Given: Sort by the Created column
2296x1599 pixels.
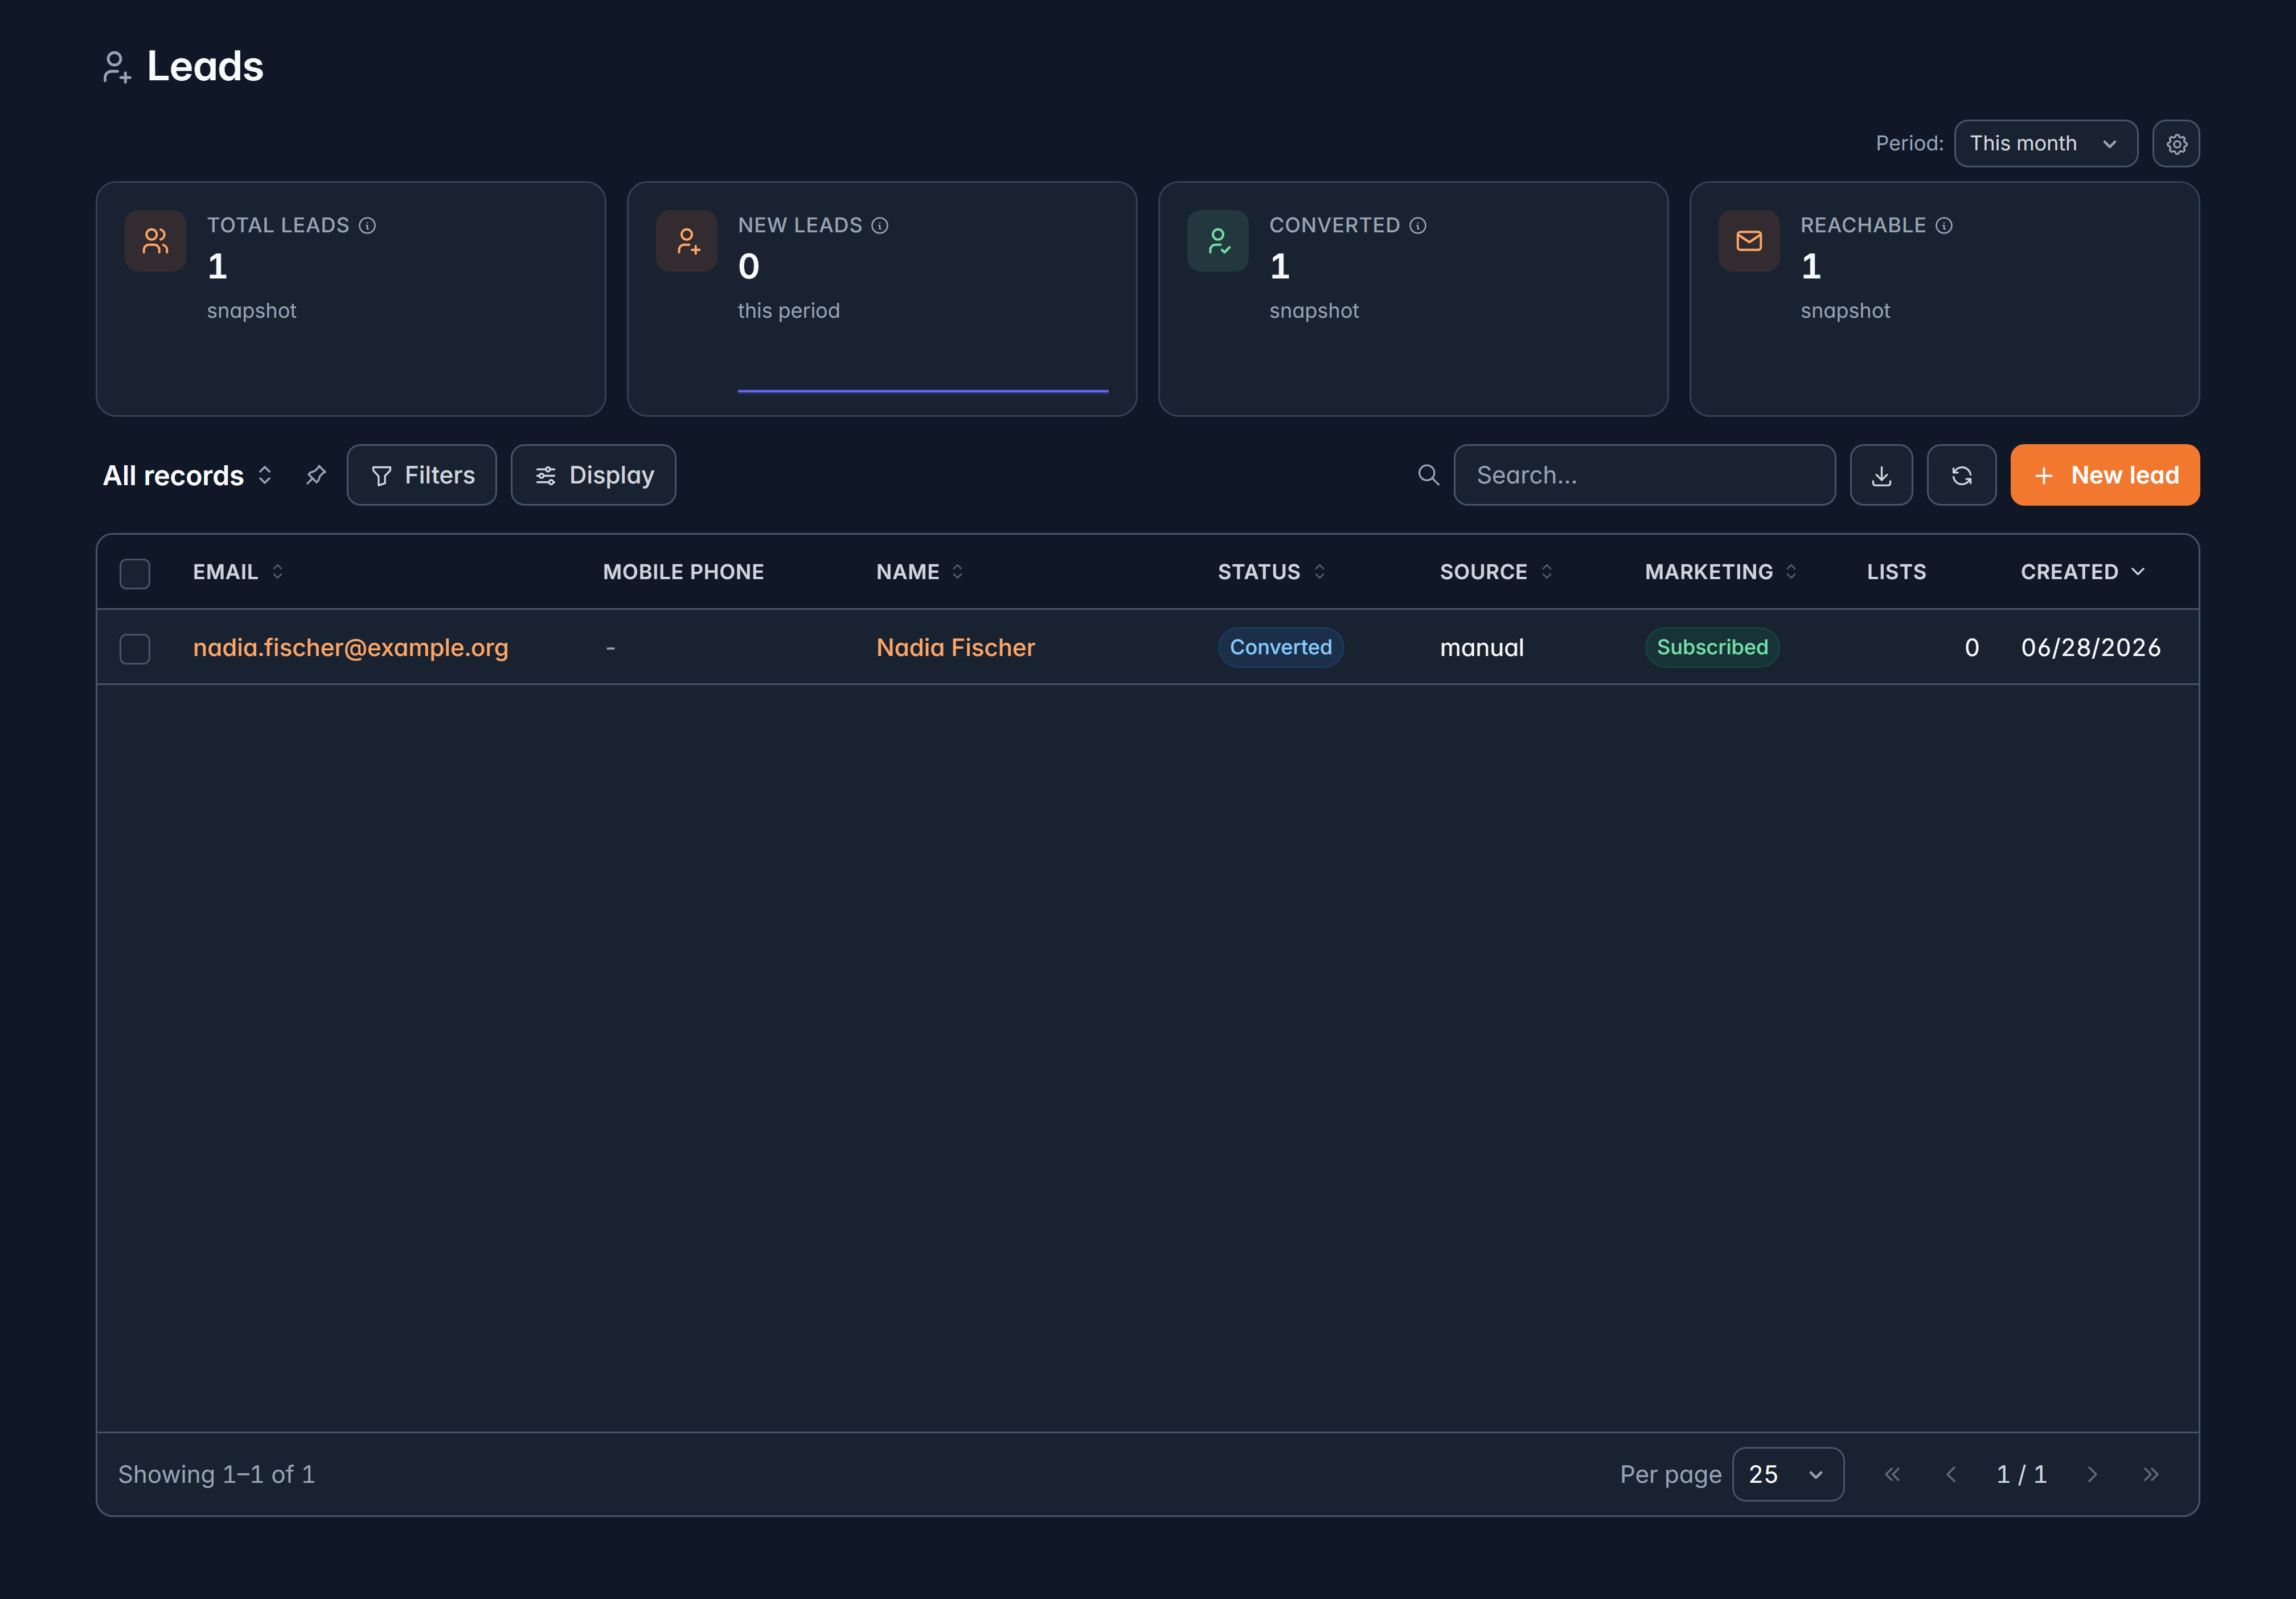Looking at the screenshot, I should coord(2083,572).
